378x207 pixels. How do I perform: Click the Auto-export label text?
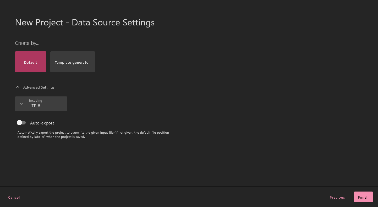[42, 123]
